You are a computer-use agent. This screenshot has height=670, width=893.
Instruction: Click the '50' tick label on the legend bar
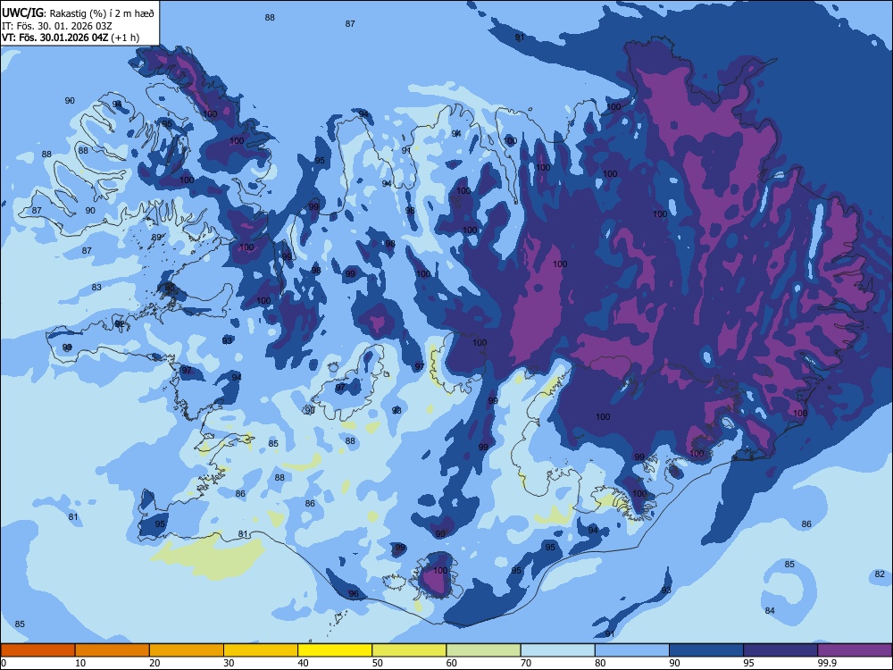click(377, 663)
